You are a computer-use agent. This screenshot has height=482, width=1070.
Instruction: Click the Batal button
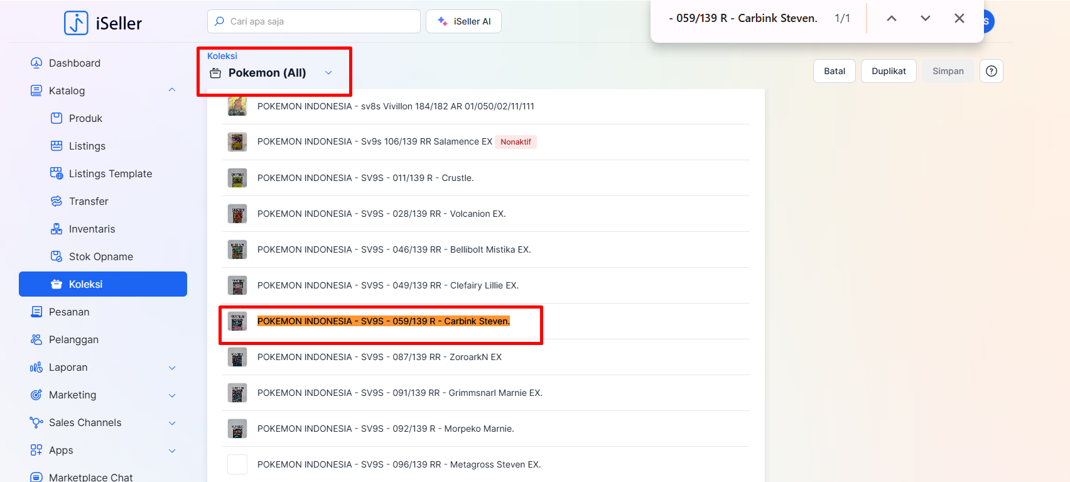pos(835,71)
